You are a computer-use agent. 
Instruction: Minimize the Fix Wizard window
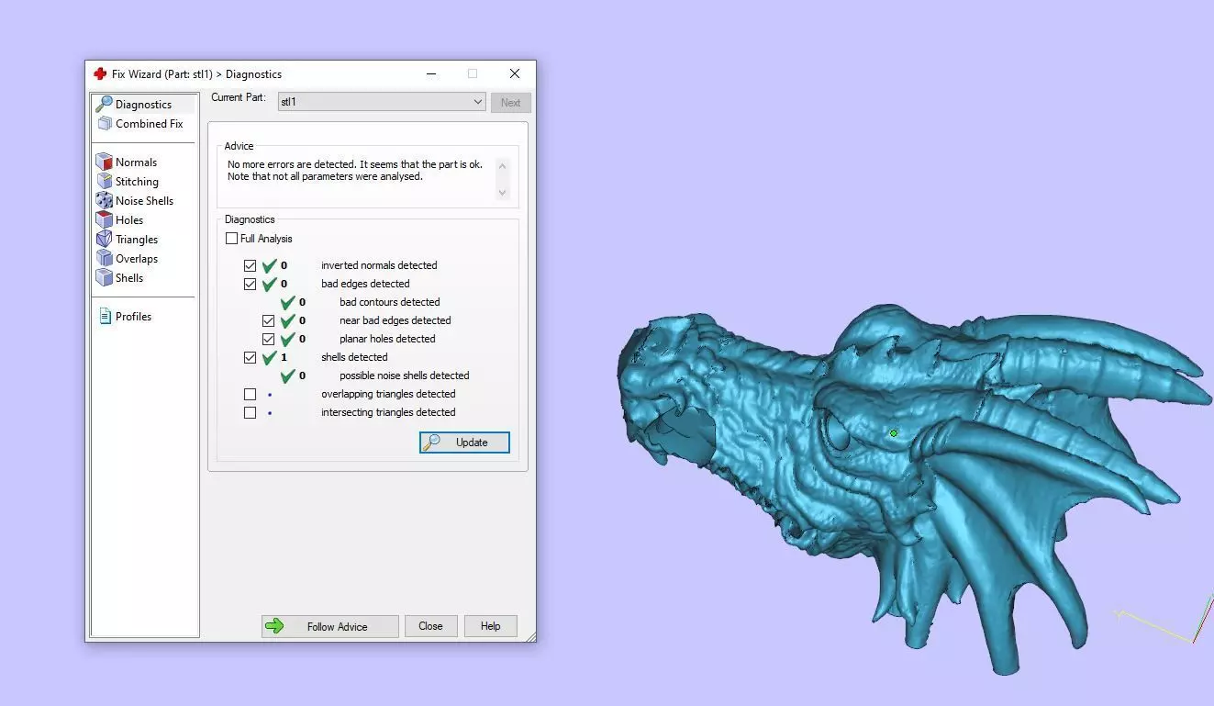coord(430,73)
